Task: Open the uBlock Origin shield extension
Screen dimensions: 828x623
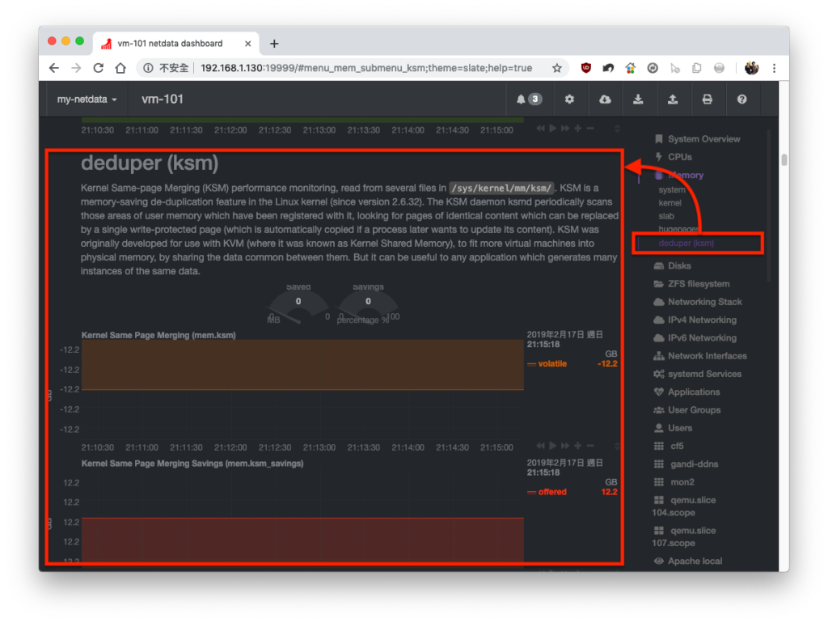Action: pos(585,68)
